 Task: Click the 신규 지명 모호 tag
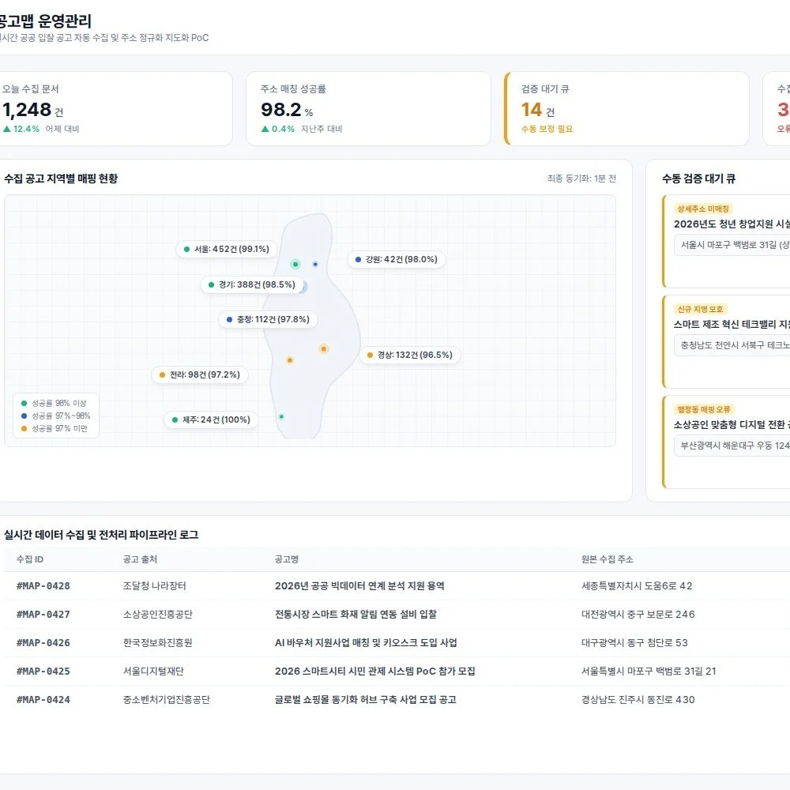tap(700, 309)
